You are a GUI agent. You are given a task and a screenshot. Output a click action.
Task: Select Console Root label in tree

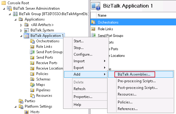point(18,3)
